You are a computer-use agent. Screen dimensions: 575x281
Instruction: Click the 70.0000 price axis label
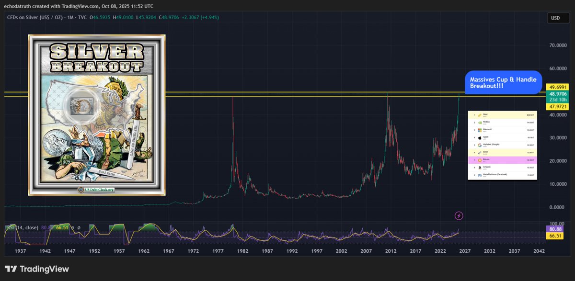point(559,45)
